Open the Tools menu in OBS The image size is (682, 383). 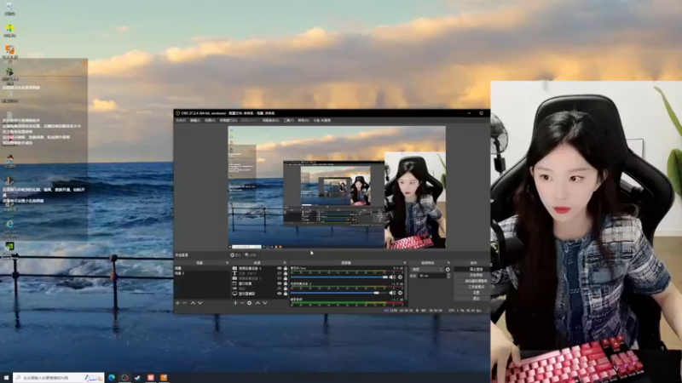pos(288,120)
